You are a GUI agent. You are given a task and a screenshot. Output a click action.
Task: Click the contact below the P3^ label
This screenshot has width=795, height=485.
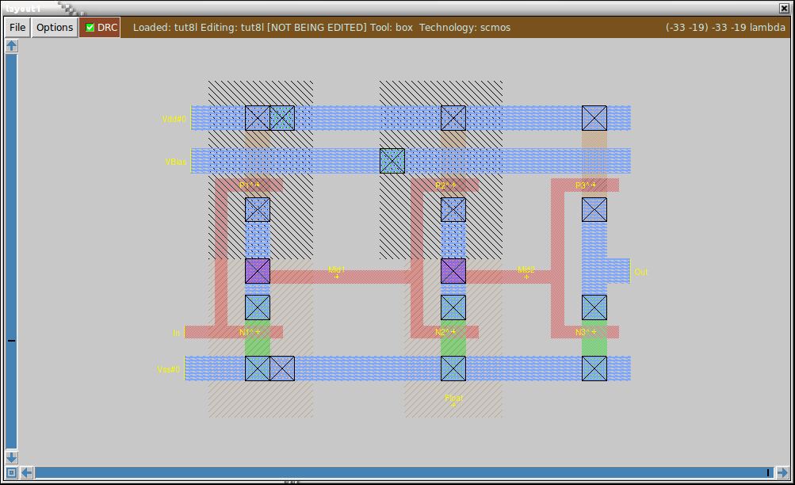click(x=594, y=209)
